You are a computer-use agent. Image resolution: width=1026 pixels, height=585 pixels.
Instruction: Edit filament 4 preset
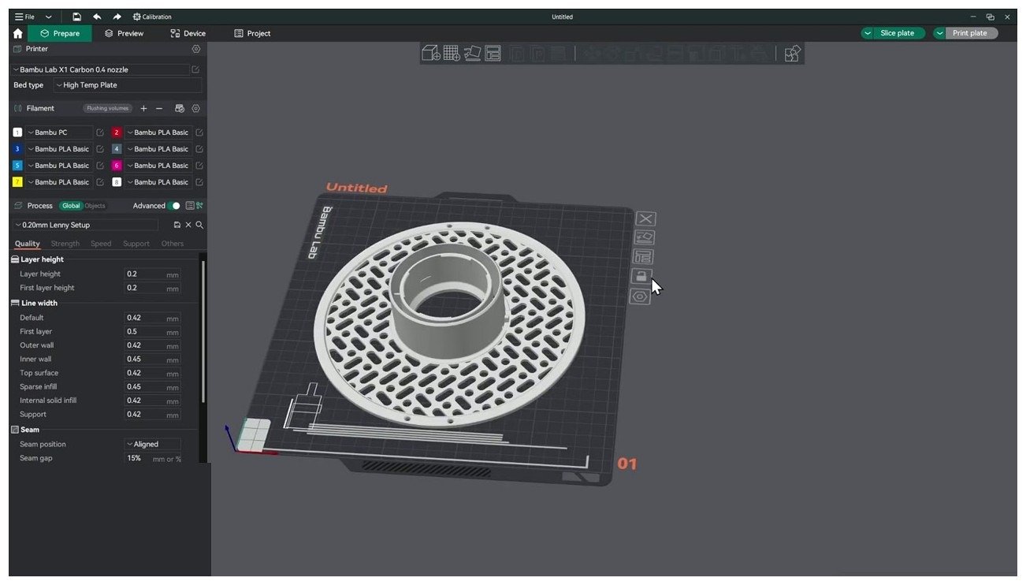tap(199, 149)
